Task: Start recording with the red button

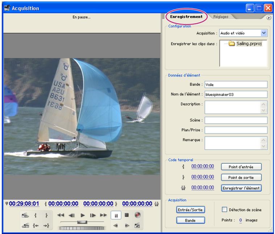Action: tap(137, 215)
